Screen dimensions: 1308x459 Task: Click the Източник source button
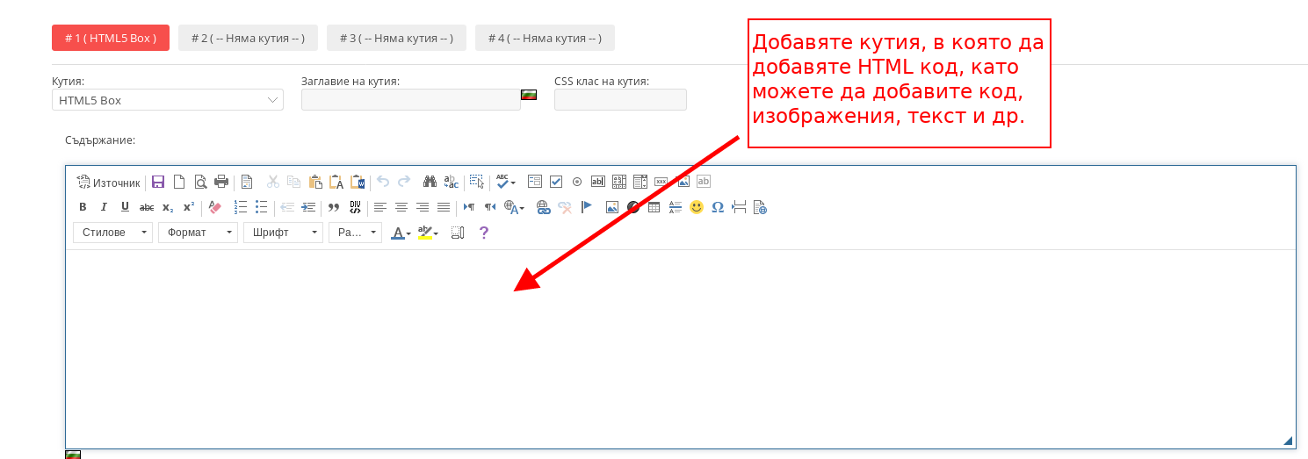pos(108,183)
